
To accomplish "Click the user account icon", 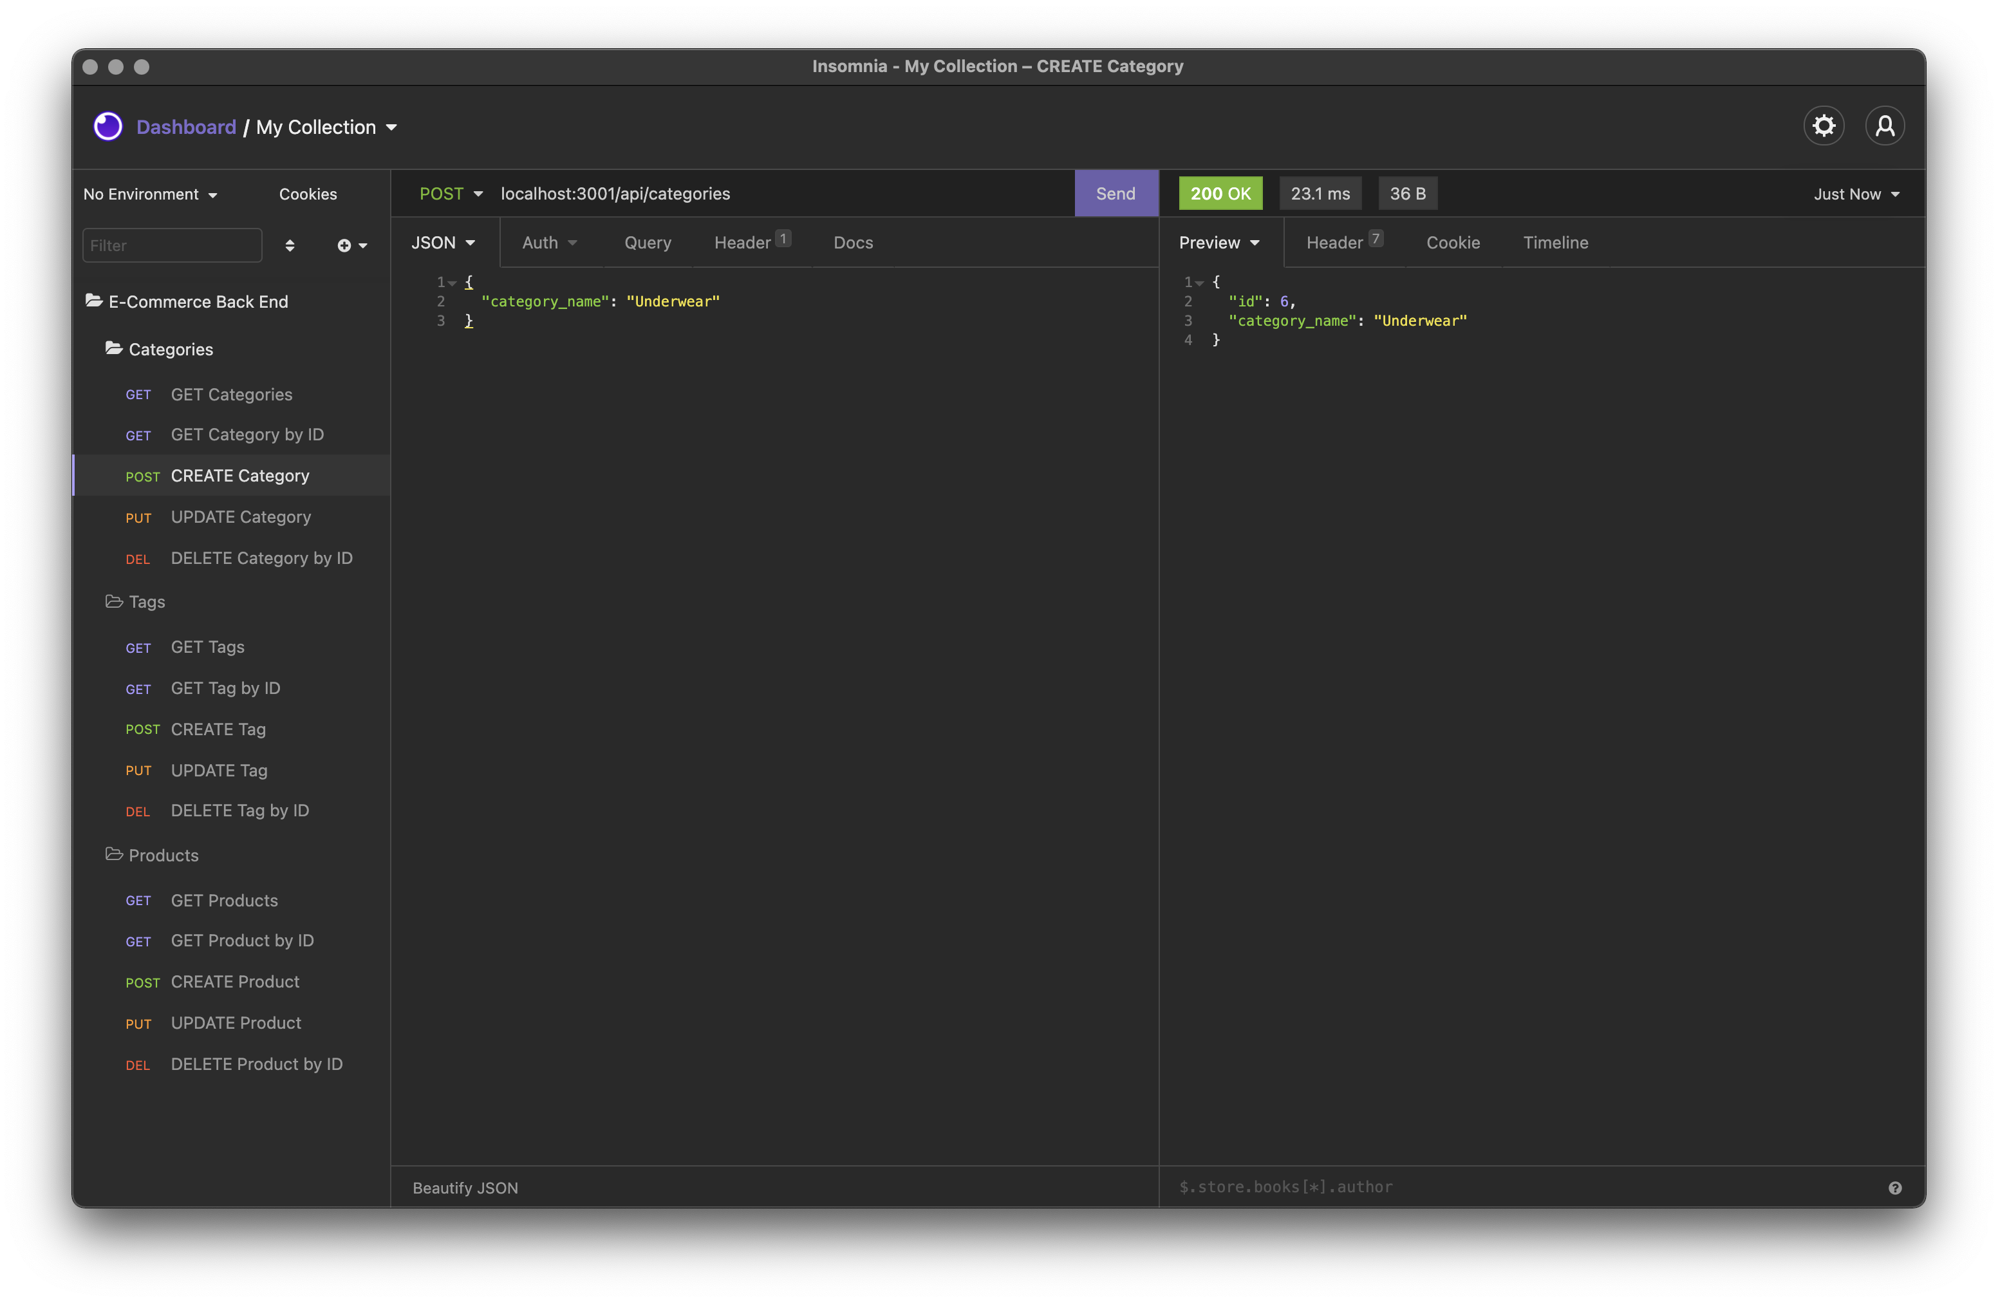I will [x=1885, y=126].
